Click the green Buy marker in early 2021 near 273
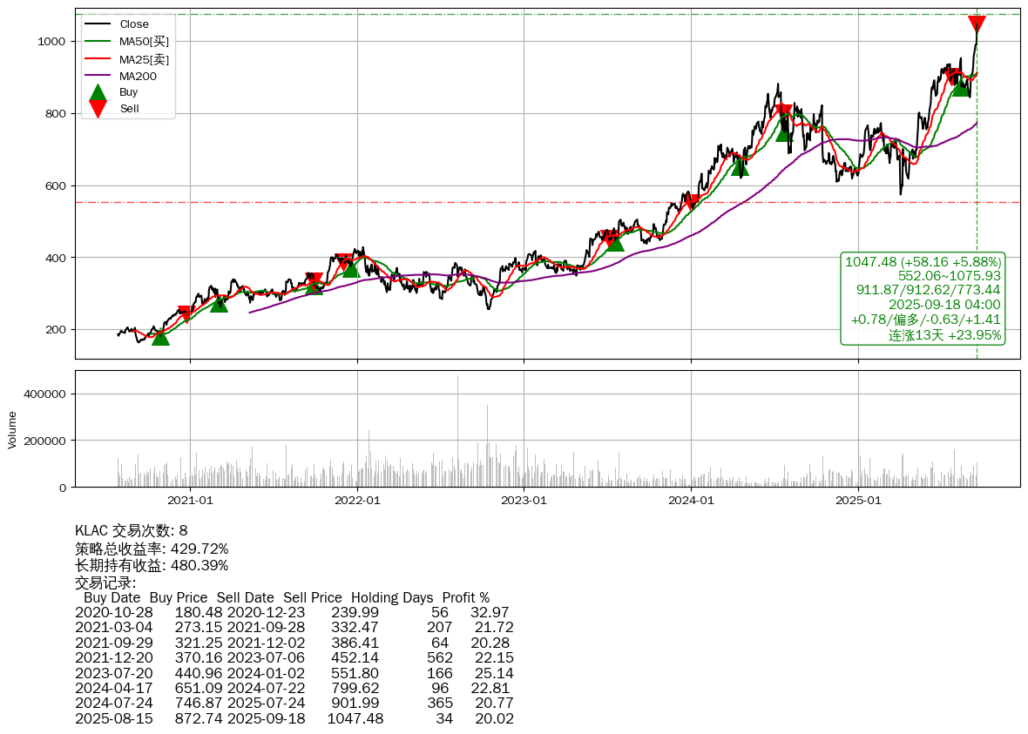This screenshot has height=734, width=1028. coord(219,303)
